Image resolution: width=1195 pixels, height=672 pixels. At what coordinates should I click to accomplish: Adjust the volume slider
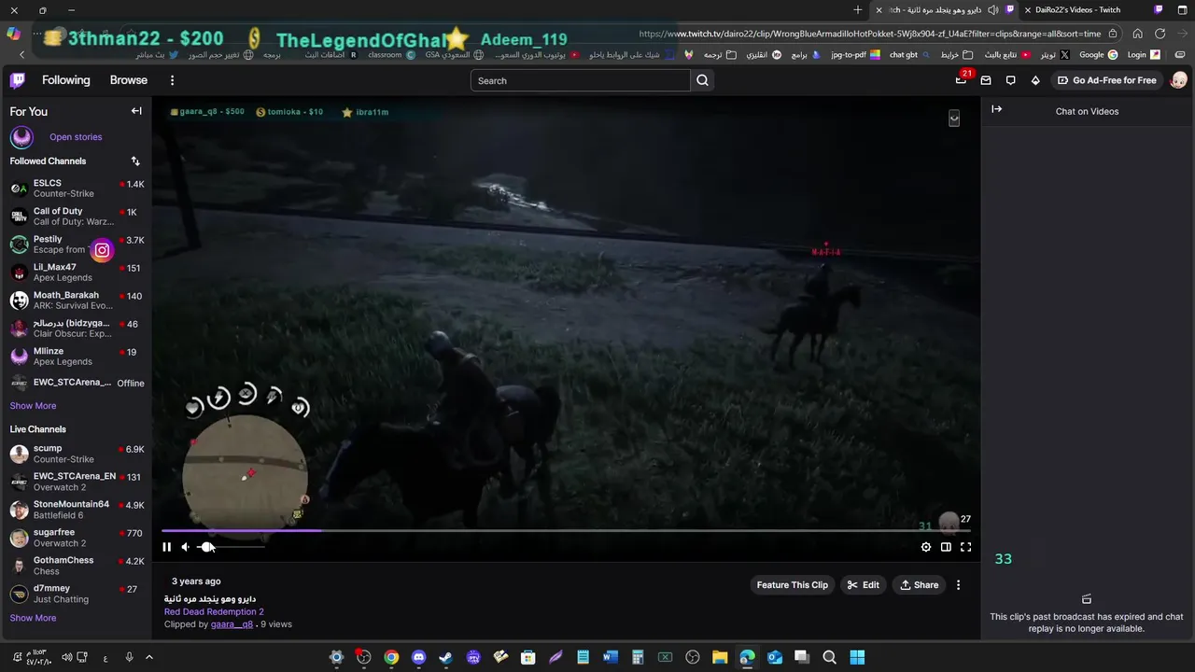click(230, 547)
